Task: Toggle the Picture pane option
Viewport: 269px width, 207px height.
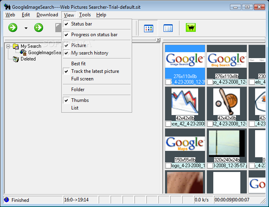Action: click(97, 45)
